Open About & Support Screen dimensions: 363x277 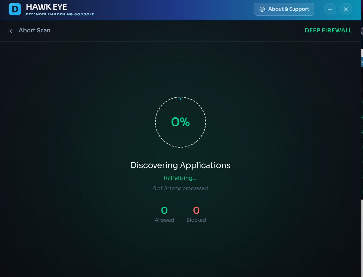pos(284,9)
